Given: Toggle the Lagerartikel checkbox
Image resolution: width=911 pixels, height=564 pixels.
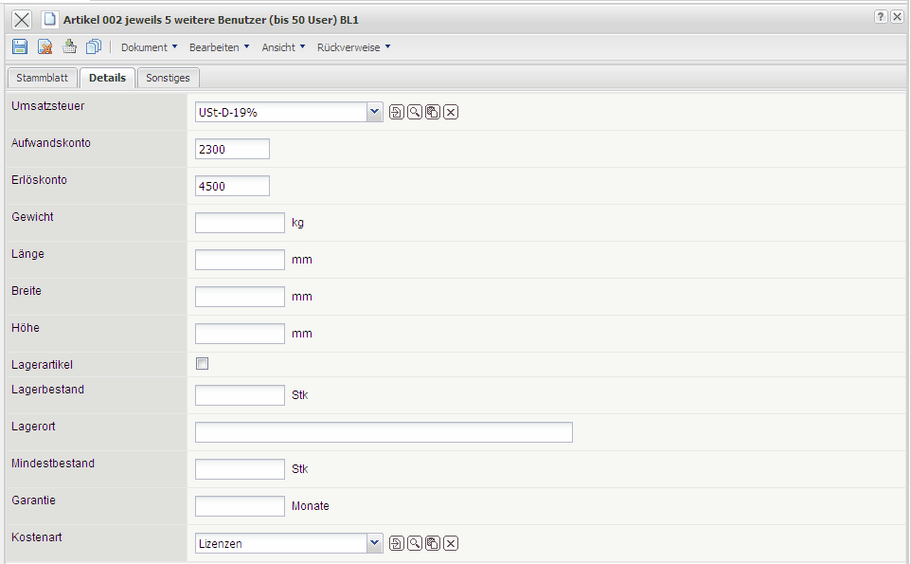Looking at the screenshot, I should [x=202, y=363].
